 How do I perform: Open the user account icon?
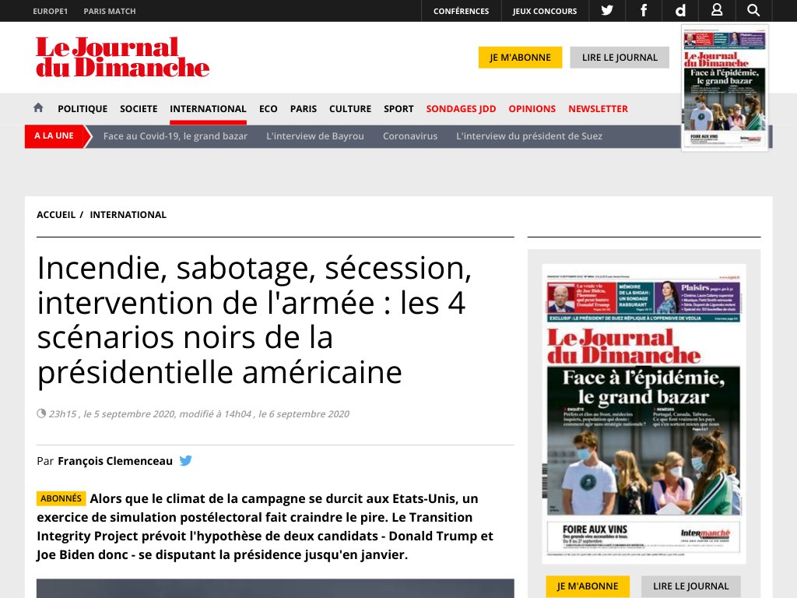717,10
